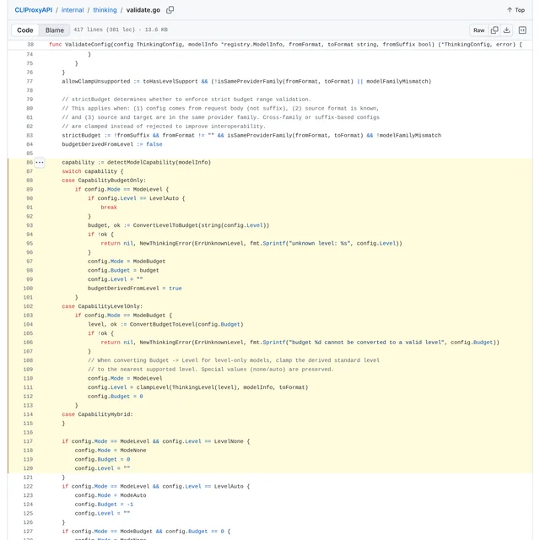
Task: Open CLIProxyAPI breadcrumb link
Action: pos(33,10)
